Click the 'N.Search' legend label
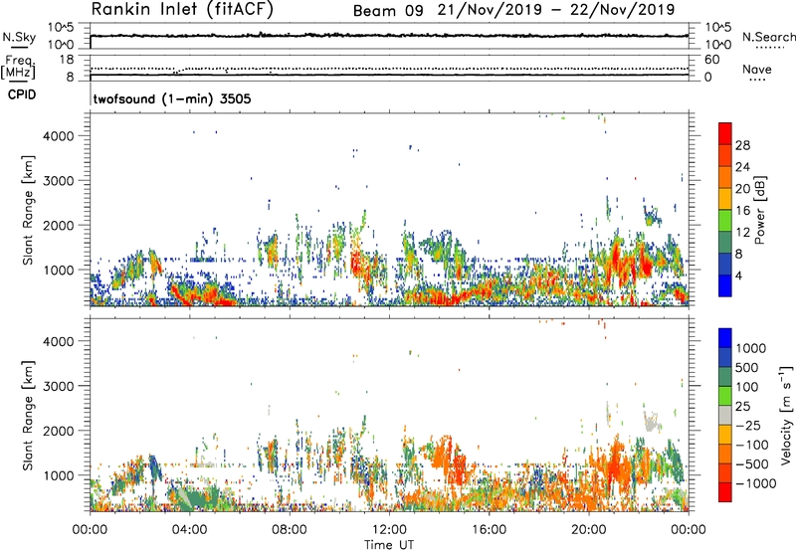This screenshot has height=551, width=796. pyautogui.click(x=768, y=37)
